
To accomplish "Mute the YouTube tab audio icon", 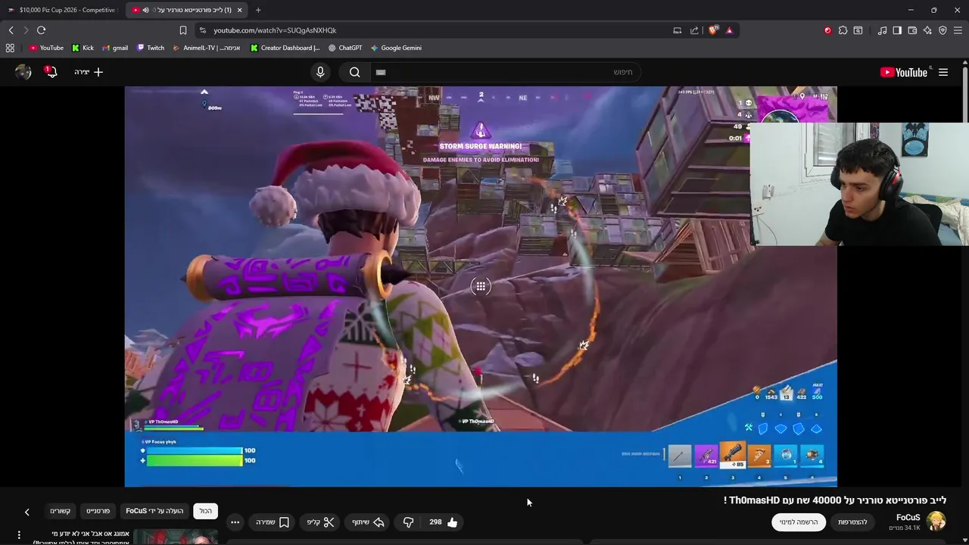I will 145,10.
